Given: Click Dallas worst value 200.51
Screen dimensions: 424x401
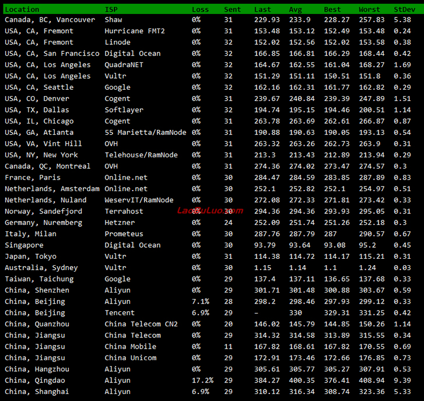Looking at the screenshot, I should coord(372,110).
